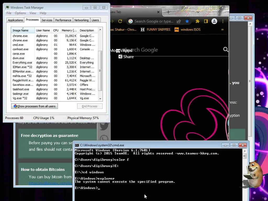Click process list scrollbar thumb
Screen dimensions: 268x201
coord(100,71)
